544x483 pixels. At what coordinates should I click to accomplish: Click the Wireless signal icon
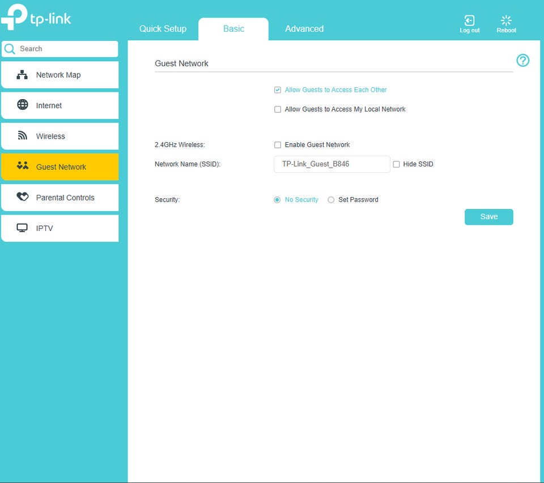(23, 135)
